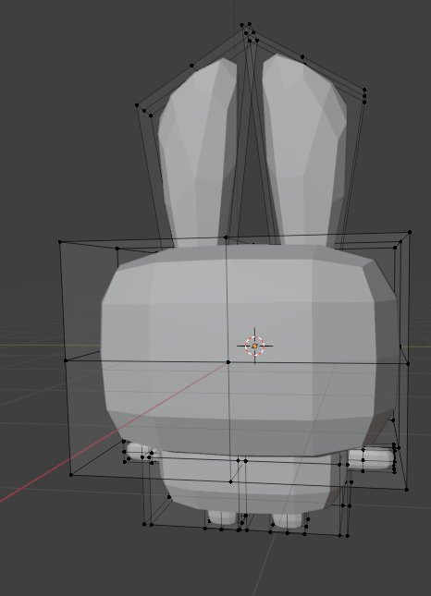Select the bunny's left arm stub
431x596 pixels.
141,451
